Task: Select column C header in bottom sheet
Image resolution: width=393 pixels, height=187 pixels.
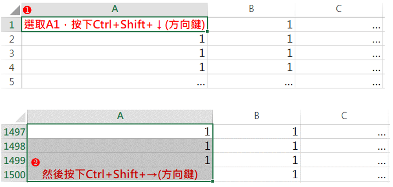Action: [344, 116]
